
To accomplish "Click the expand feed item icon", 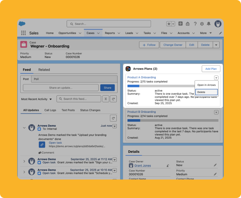I will [x=106, y=99].
